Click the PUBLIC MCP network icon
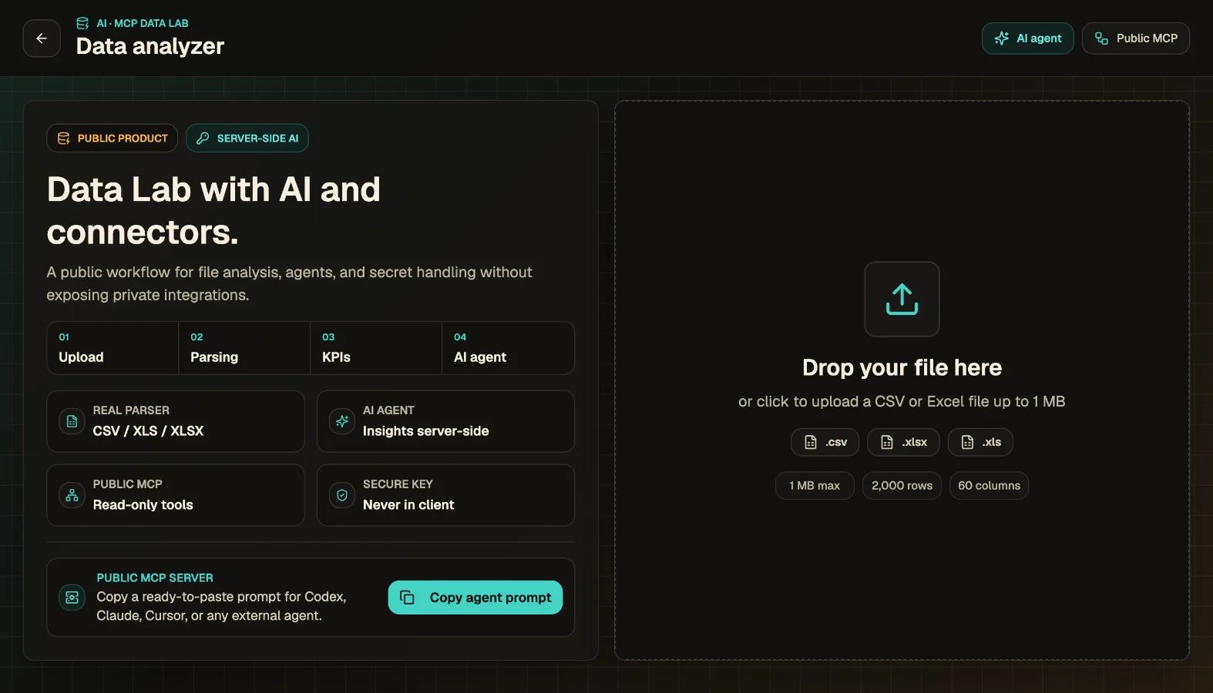This screenshot has height=693, width=1213. point(72,495)
